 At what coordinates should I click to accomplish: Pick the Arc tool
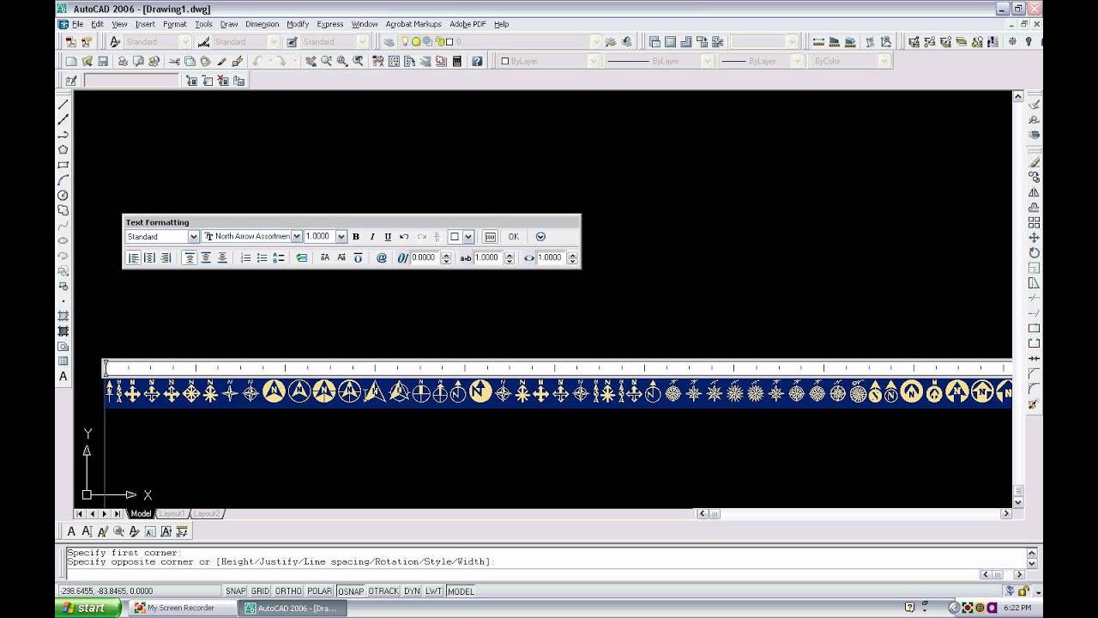click(x=63, y=180)
